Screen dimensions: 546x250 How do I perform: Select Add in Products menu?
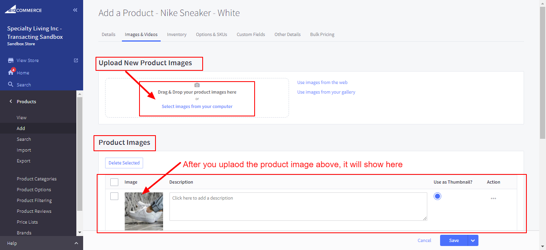pos(21,128)
